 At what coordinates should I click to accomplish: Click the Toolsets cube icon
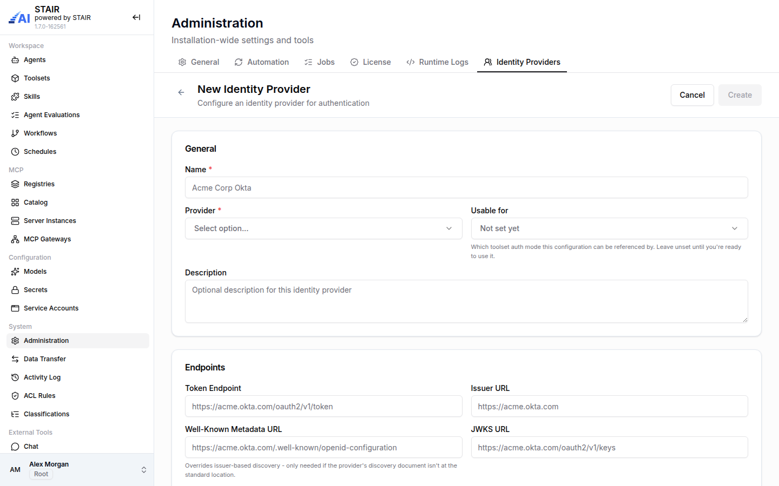[x=15, y=78]
